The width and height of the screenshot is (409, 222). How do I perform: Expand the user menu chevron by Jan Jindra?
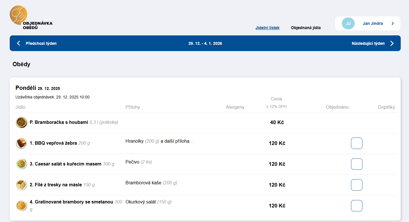coord(392,23)
